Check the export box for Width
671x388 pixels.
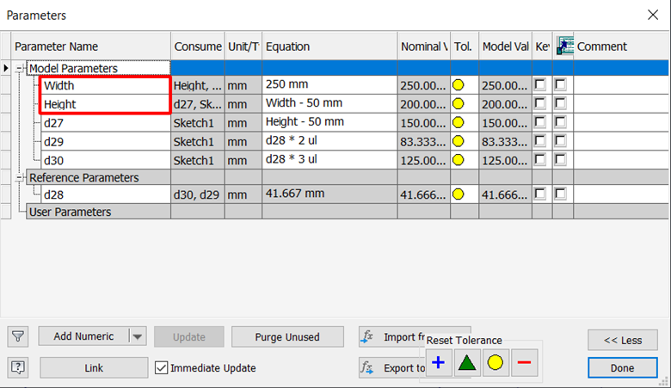(x=560, y=84)
